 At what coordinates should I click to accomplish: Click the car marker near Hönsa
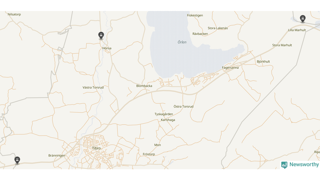tap(101, 35)
